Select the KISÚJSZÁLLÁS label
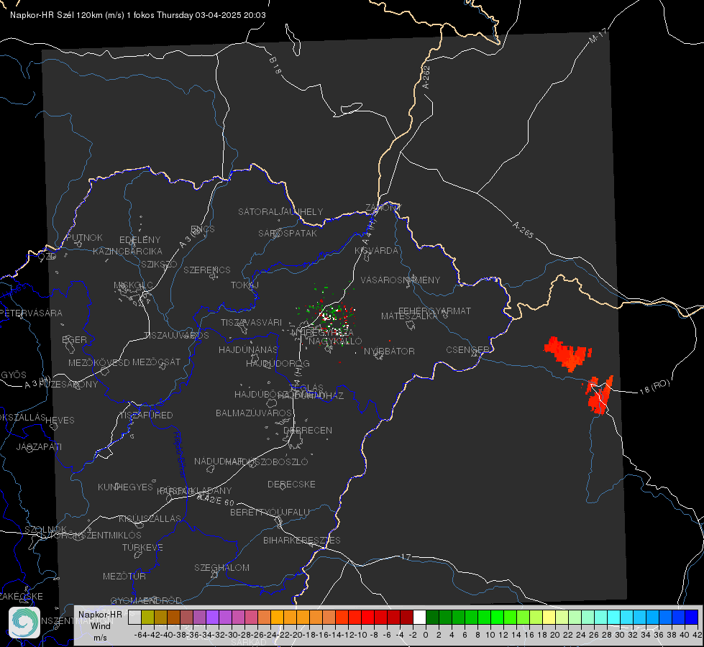Image resolution: width=704 pixels, height=647 pixels. tap(150, 518)
